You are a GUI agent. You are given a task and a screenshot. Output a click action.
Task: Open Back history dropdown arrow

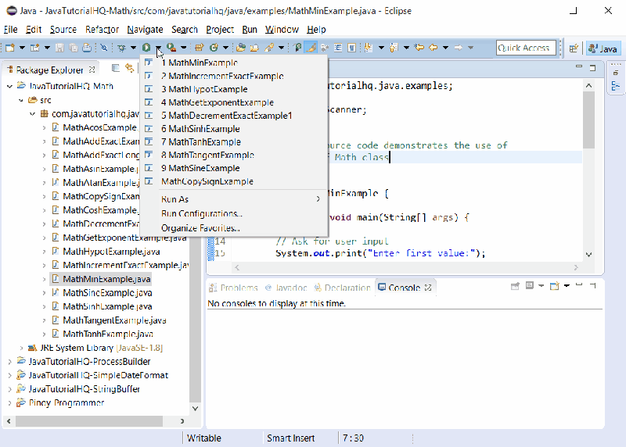445,48
